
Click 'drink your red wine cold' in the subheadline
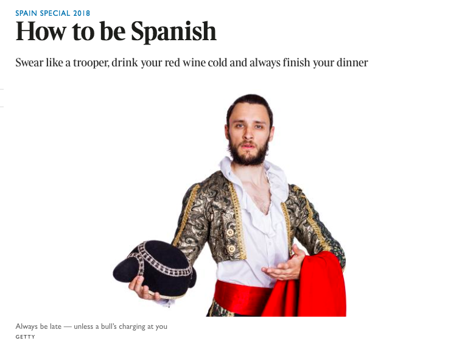(x=169, y=63)
